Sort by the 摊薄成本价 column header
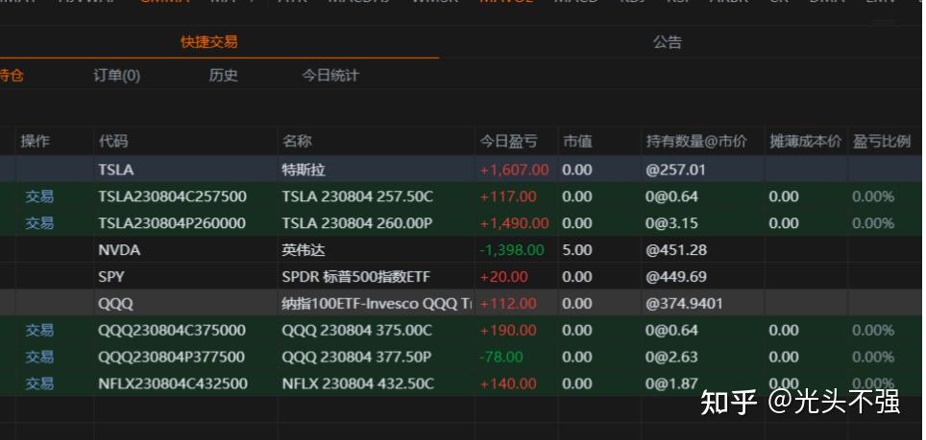926x440 pixels. 805,141
